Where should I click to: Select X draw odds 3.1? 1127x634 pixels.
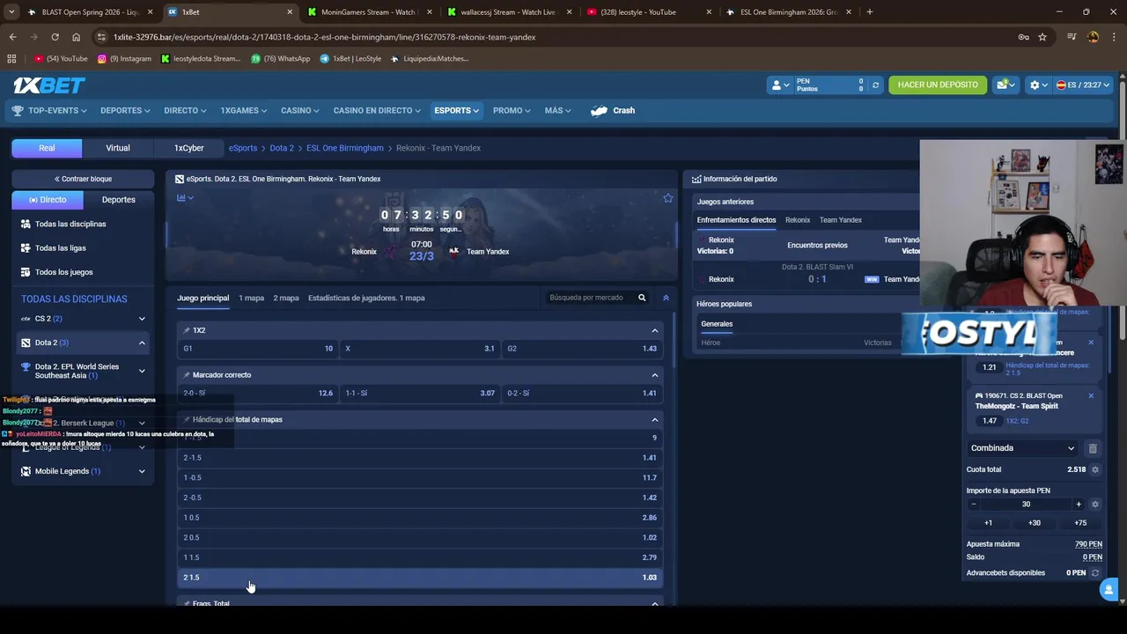point(419,349)
